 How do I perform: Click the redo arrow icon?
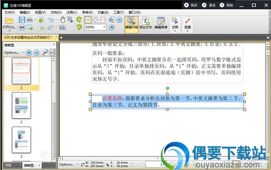[x=51, y=27]
